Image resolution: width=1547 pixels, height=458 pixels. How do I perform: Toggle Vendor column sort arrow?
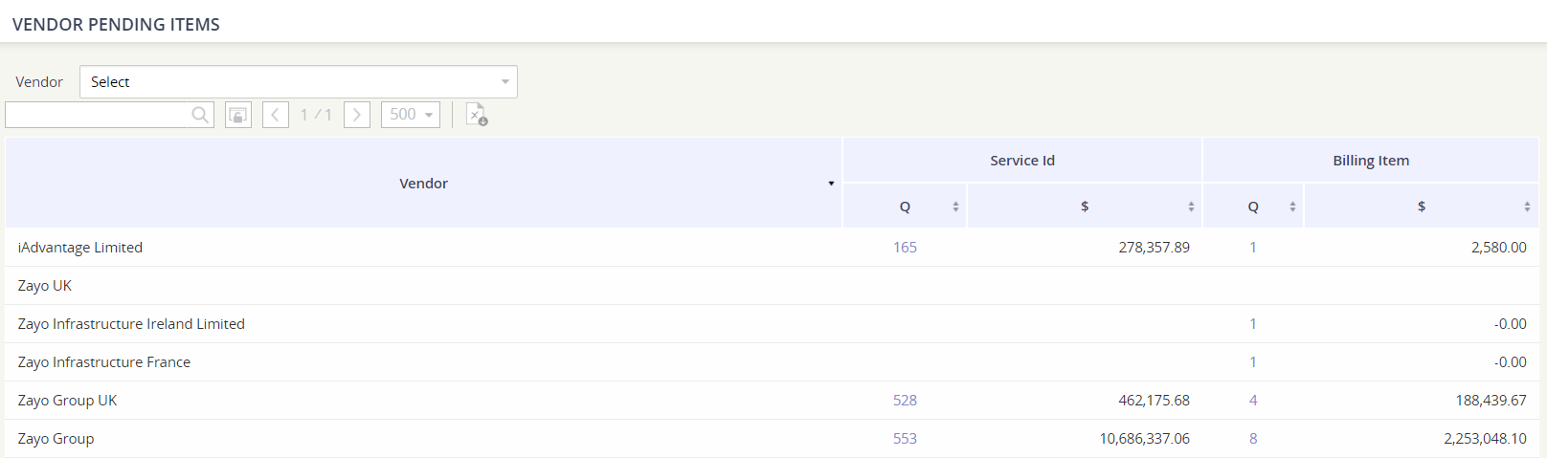[x=831, y=184]
